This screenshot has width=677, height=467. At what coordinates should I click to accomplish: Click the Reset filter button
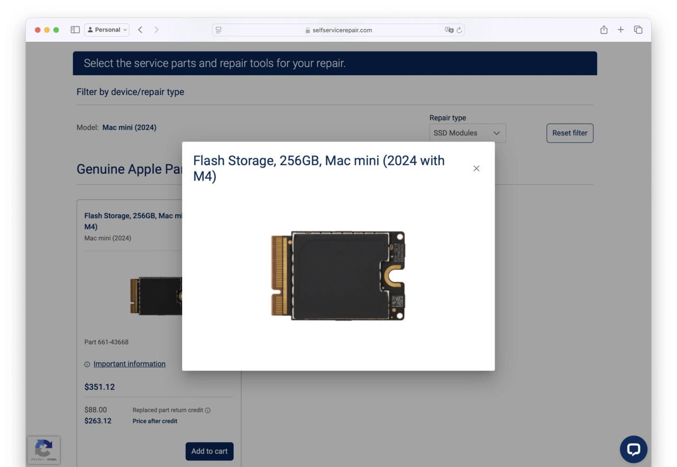click(x=570, y=133)
